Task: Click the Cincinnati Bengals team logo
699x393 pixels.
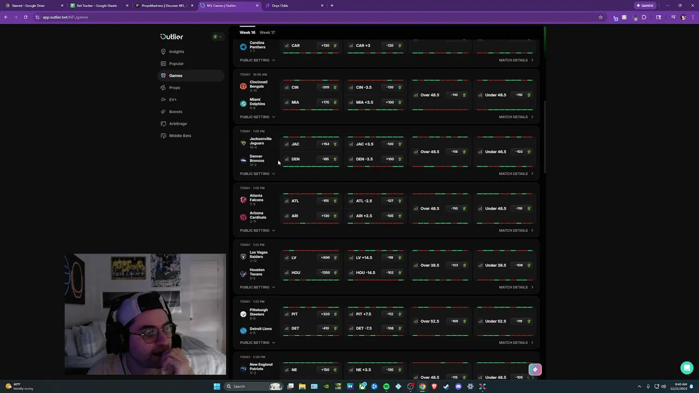Action: pos(244,86)
